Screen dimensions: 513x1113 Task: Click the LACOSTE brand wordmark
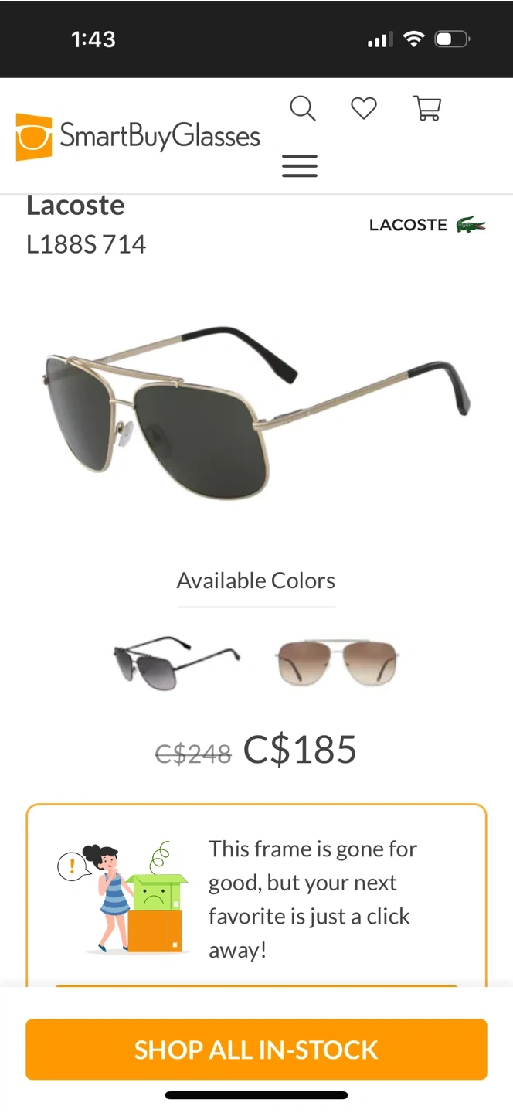pyautogui.click(x=408, y=225)
